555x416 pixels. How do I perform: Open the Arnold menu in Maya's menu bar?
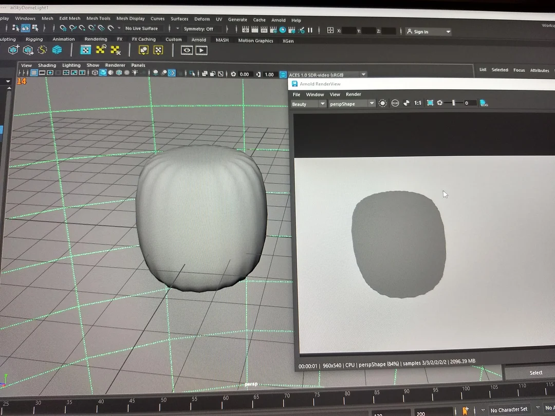click(x=278, y=20)
